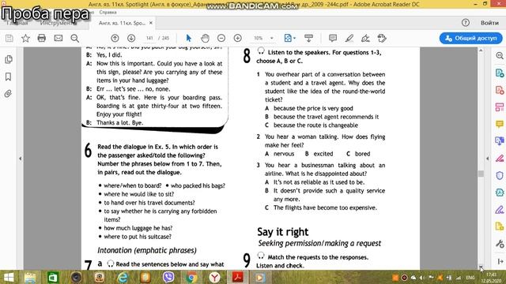The width and height of the screenshot is (506, 284).
Task: Go to the next page arrow
Action: point(131,39)
